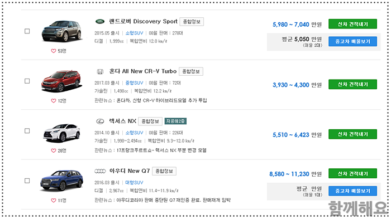The image size is (391, 219).
Task: Click the Land Rover brand logo icon
Action: (x=100, y=22)
